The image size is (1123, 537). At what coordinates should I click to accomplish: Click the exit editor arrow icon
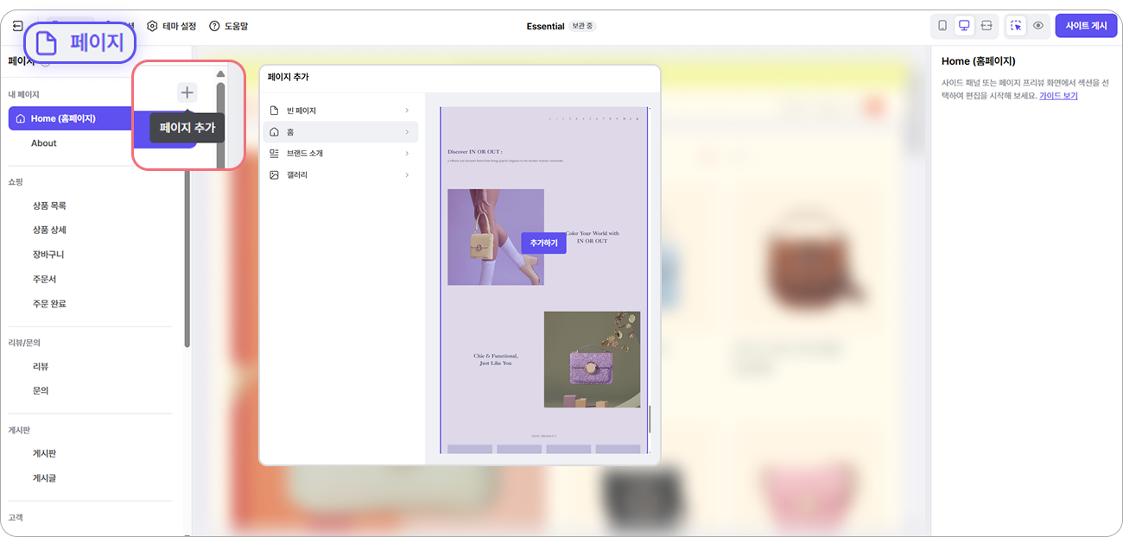pos(17,26)
